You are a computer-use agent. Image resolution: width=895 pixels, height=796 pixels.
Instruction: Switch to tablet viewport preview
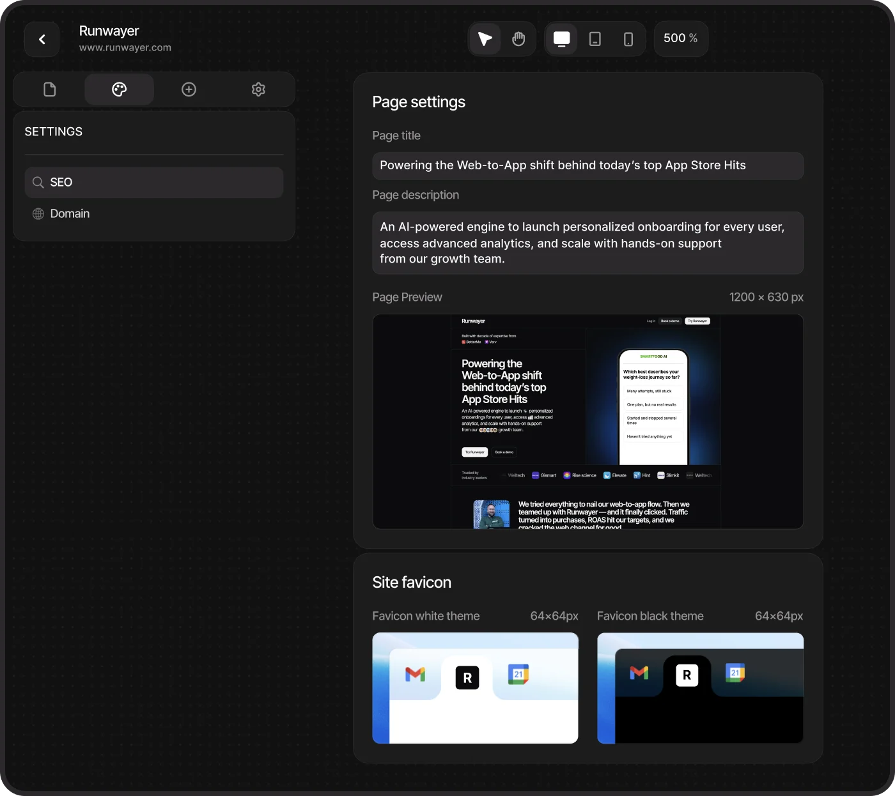click(595, 38)
